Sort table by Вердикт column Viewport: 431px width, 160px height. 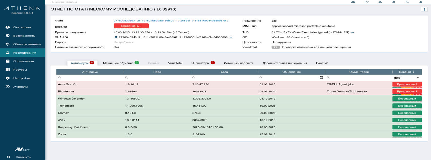(407, 72)
